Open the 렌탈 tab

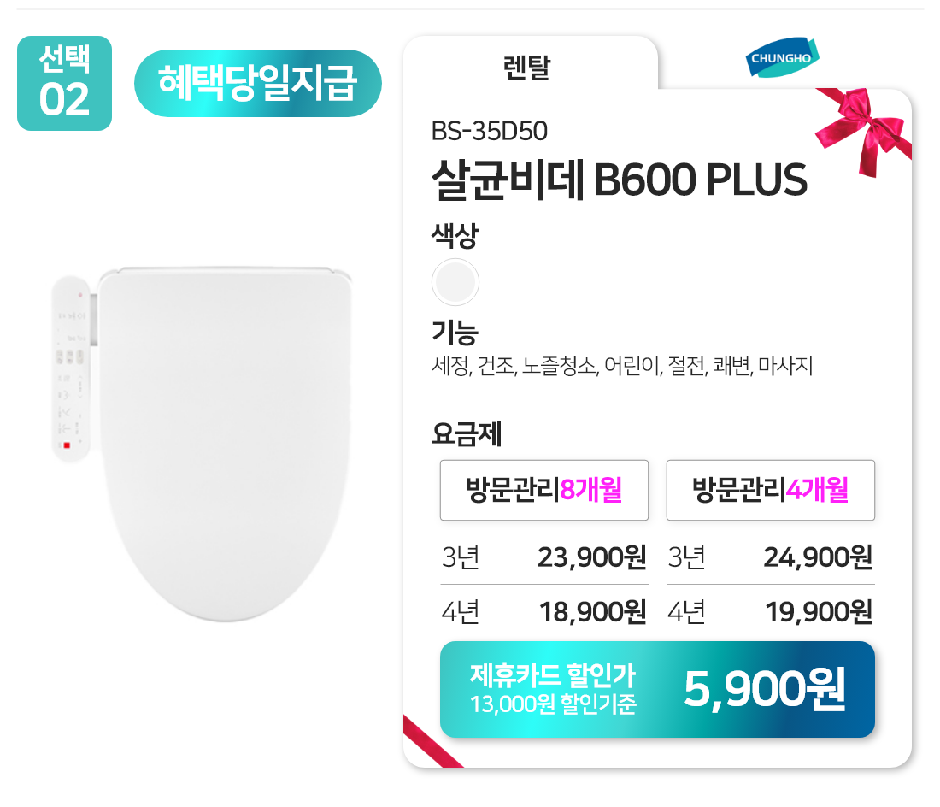[x=529, y=67]
